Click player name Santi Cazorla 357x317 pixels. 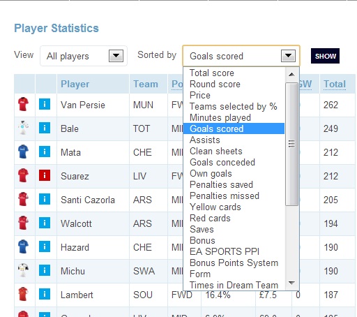point(88,200)
